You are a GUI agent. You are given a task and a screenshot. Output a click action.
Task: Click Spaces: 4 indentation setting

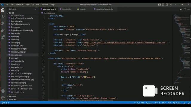pos(150,103)
